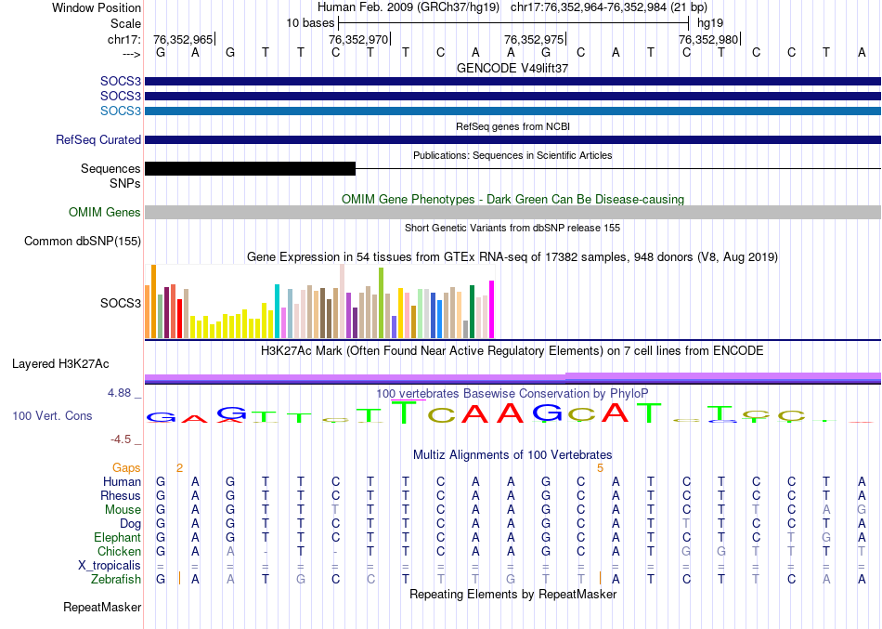The width and height of the screenshot is (882, 629).
Task: Select the black Publications sequence block
Action: 251,168
